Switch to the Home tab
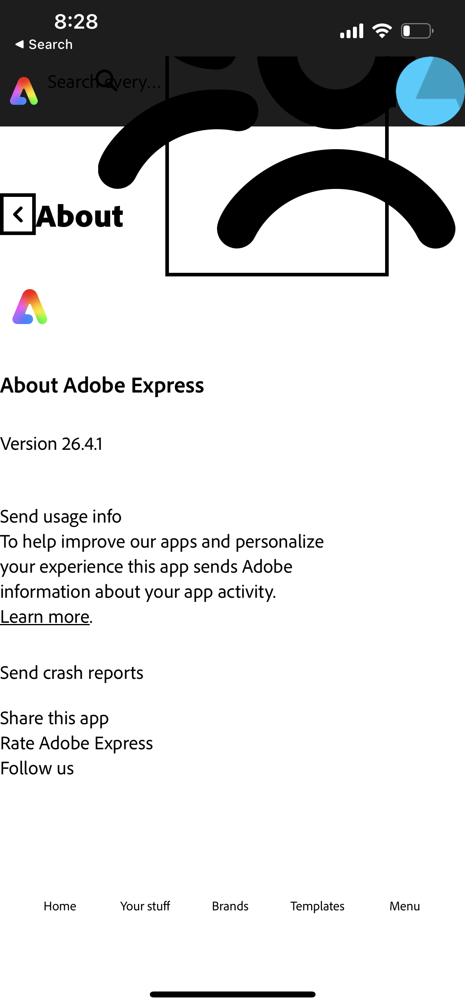 [60, 906]
